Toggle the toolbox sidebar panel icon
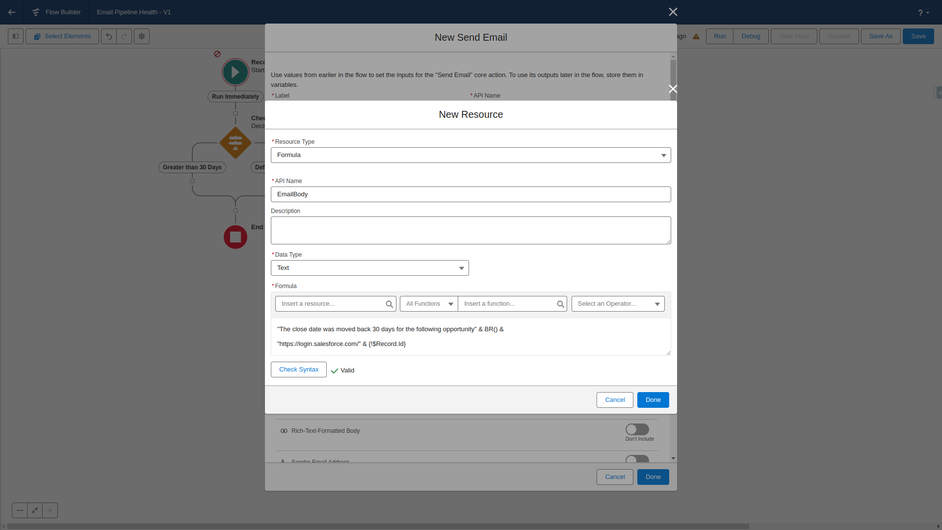 tap(16, 36)
